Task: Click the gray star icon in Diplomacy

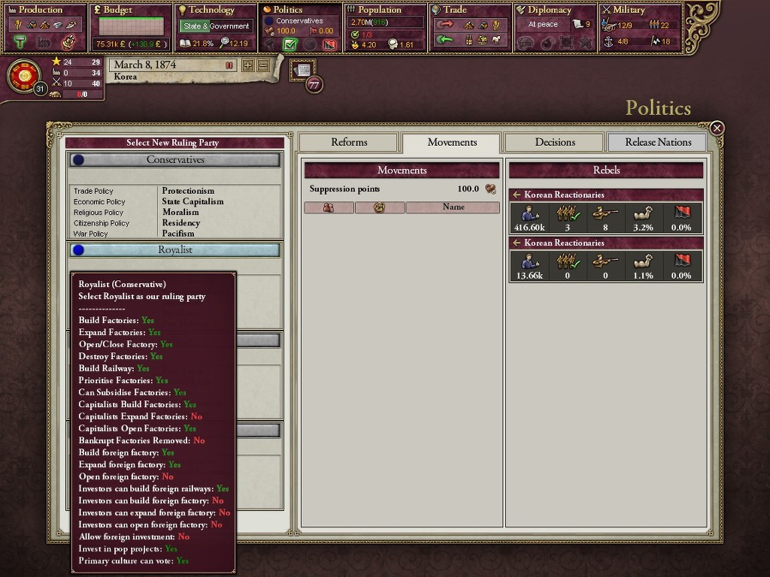Action: point(585,43)
